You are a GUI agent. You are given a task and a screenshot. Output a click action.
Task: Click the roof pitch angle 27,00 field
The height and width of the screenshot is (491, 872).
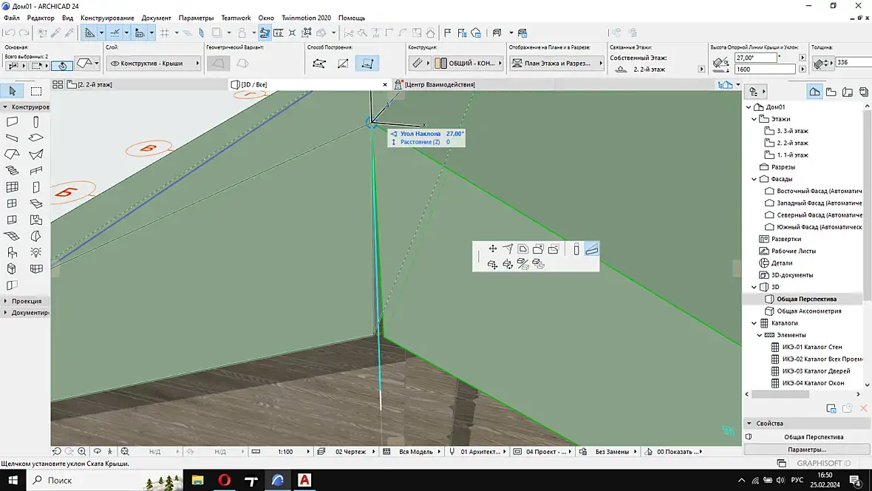click(x=755, y=58)
